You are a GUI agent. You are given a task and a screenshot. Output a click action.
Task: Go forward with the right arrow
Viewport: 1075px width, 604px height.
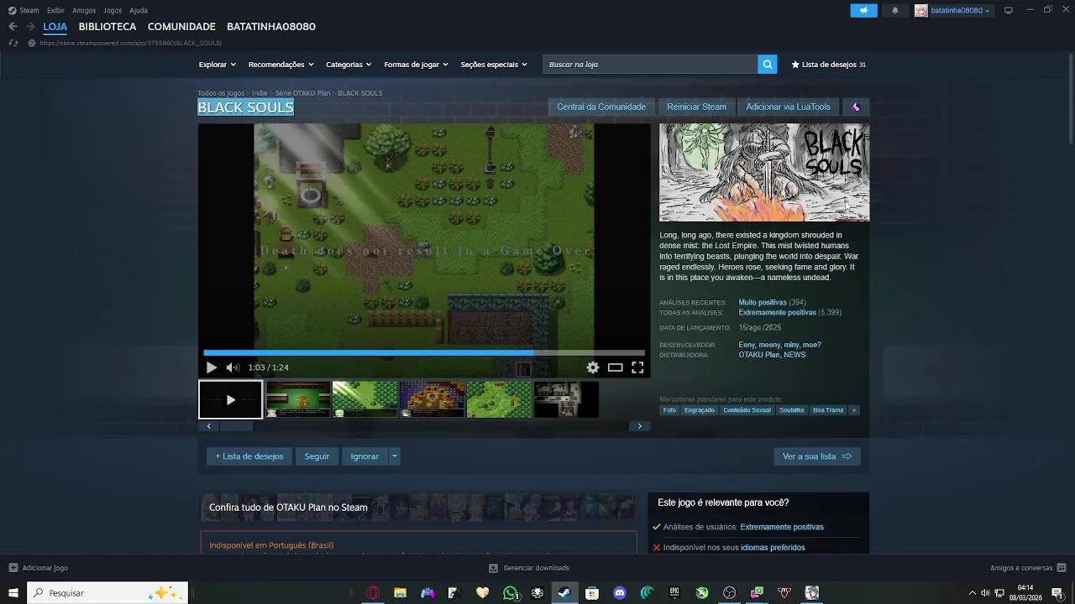30,27
